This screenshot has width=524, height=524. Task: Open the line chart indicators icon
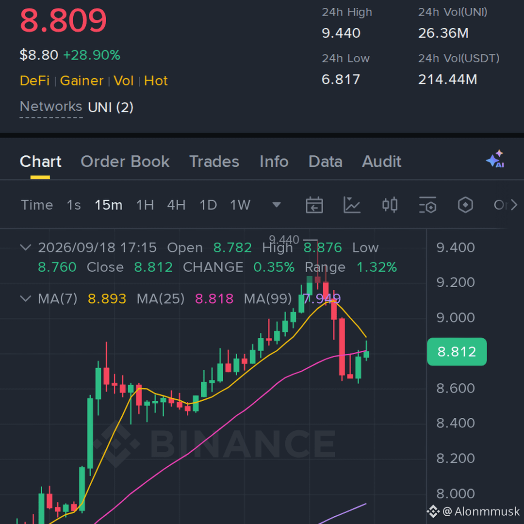point(352,205)
